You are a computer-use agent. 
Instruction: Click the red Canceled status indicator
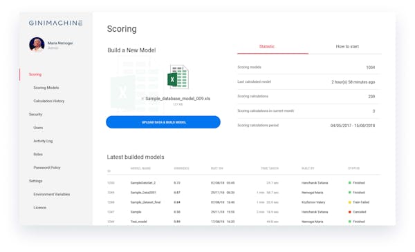[349, 212]
